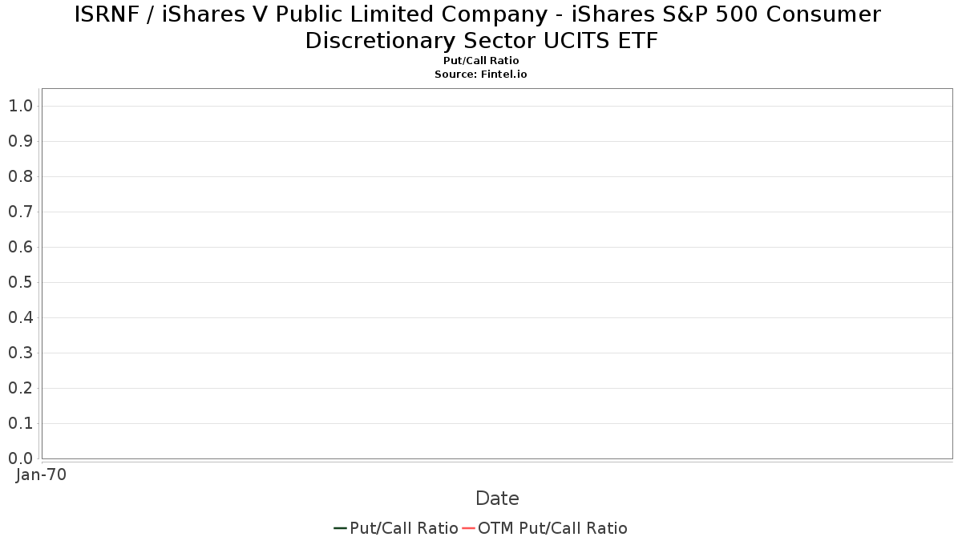Click the 0.9 y-axis tick label
Viewport: 962px width, 541px height.
click(x=20, y=141)
